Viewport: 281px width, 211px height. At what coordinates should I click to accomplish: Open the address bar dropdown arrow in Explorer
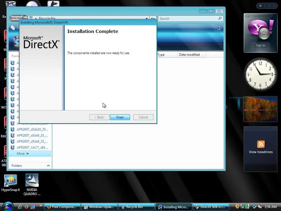(147, 18)
